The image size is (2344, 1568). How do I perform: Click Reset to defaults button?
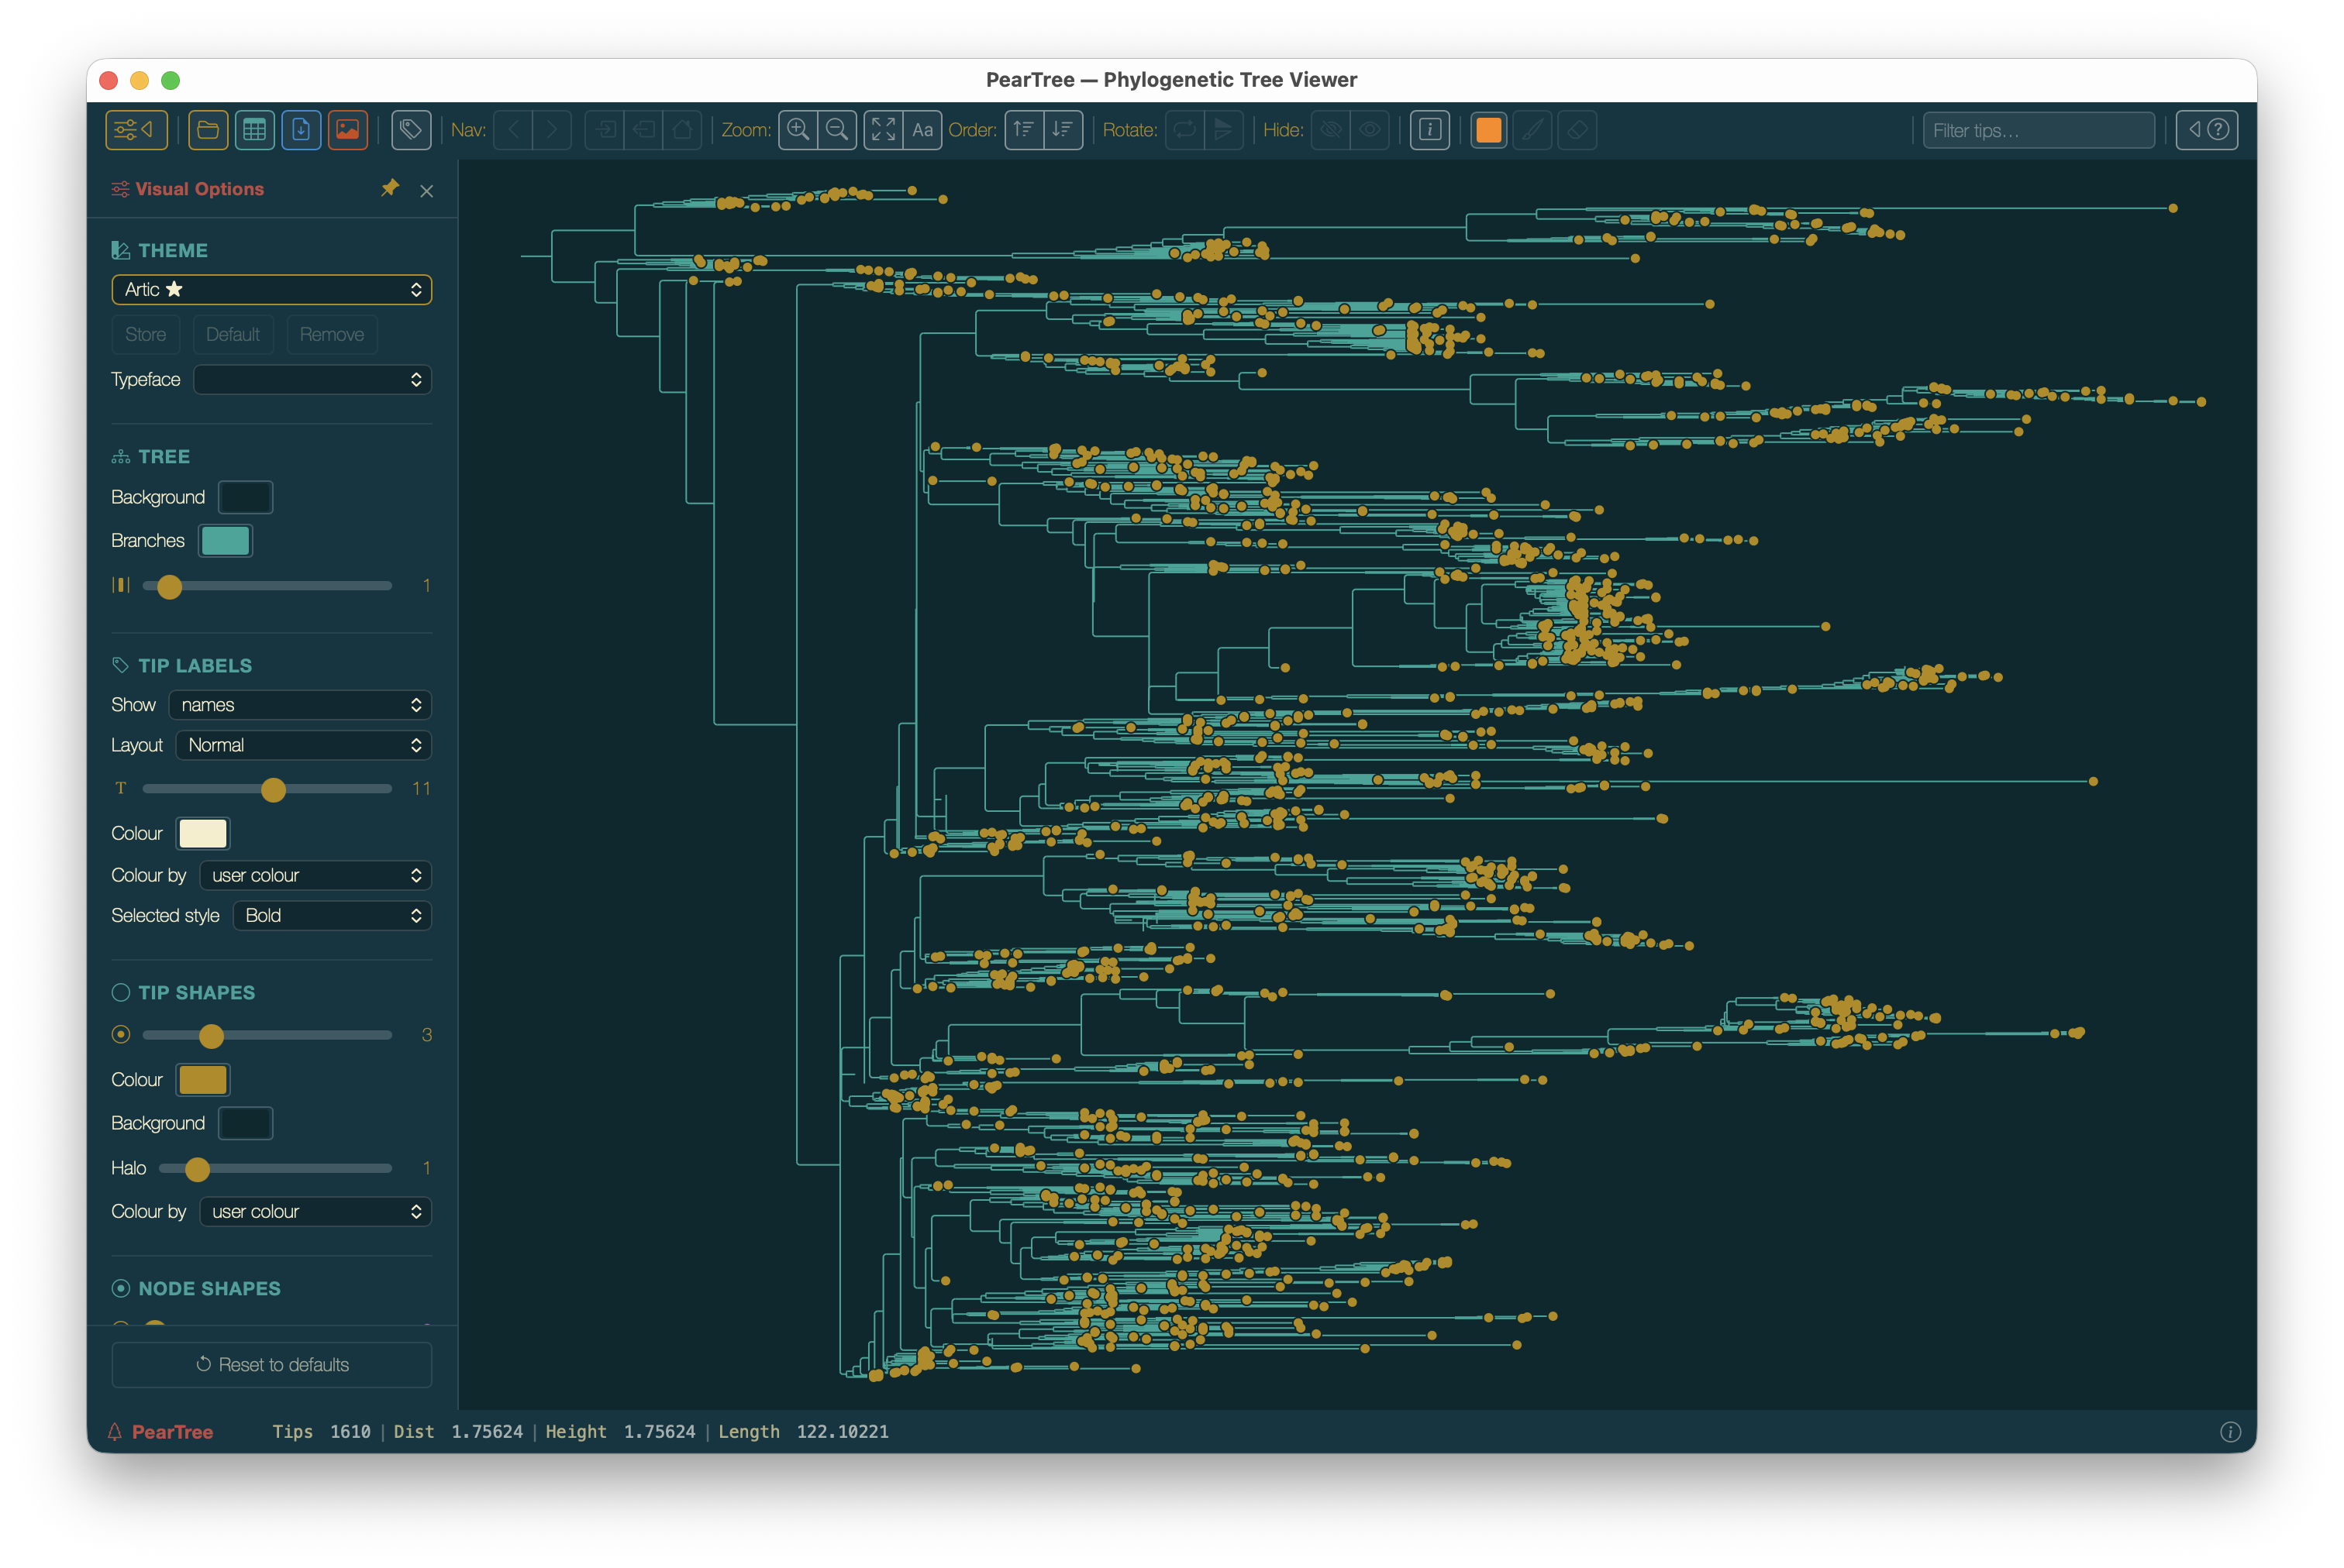[271, 1365]
